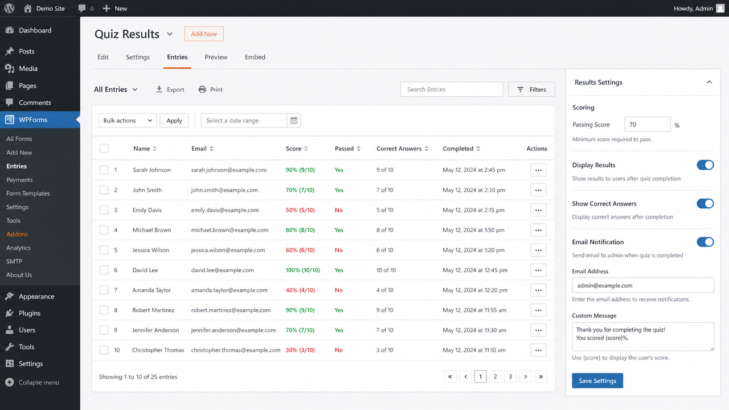Open the Bulk actions dropdown

128,121
